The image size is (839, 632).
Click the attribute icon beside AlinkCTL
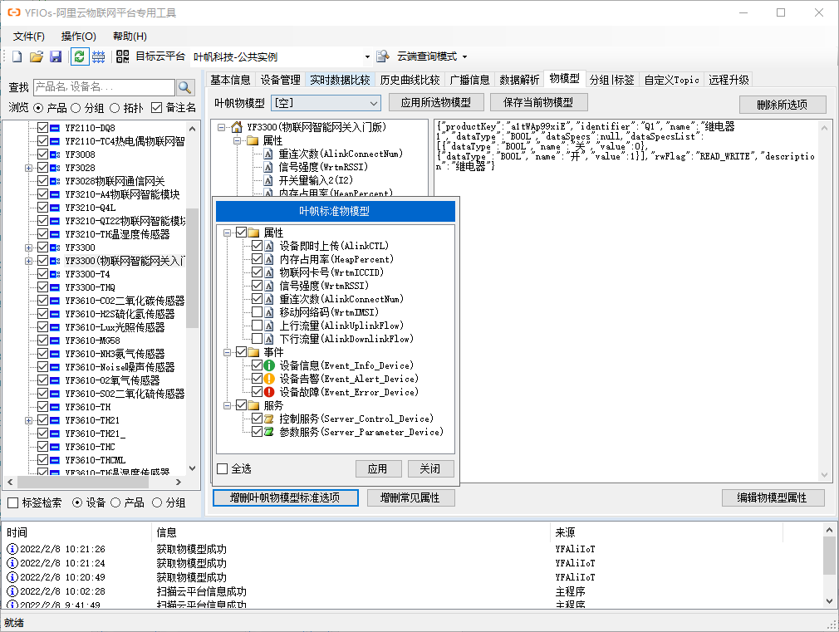(269, 246)
